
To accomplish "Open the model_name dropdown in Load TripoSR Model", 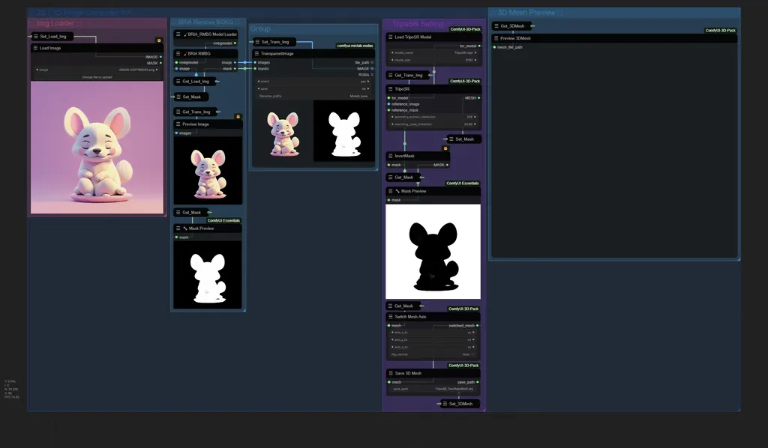I will 433,52.
